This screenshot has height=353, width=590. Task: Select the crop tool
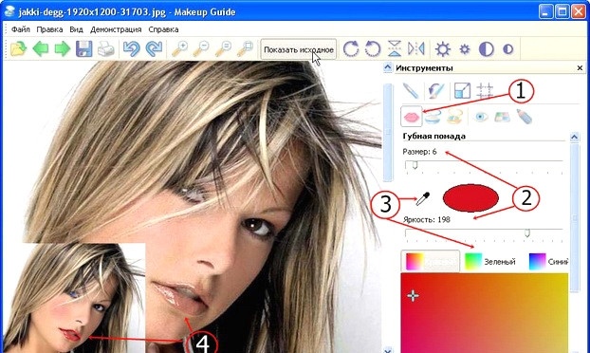(485, 91)
